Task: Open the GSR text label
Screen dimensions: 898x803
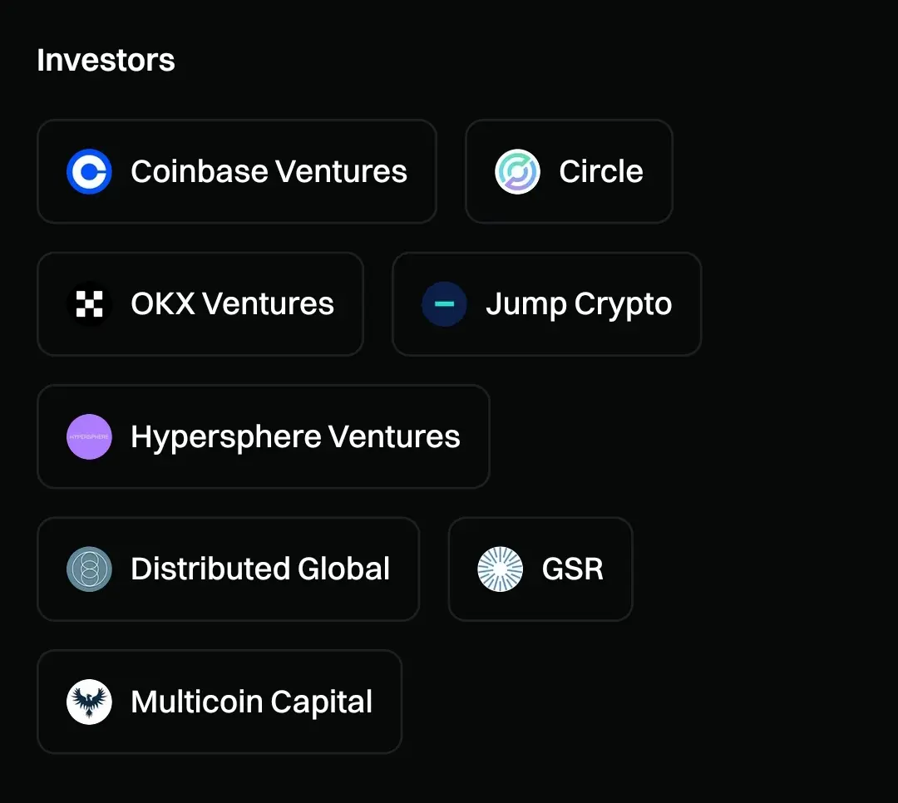Action: click(572, 569)
